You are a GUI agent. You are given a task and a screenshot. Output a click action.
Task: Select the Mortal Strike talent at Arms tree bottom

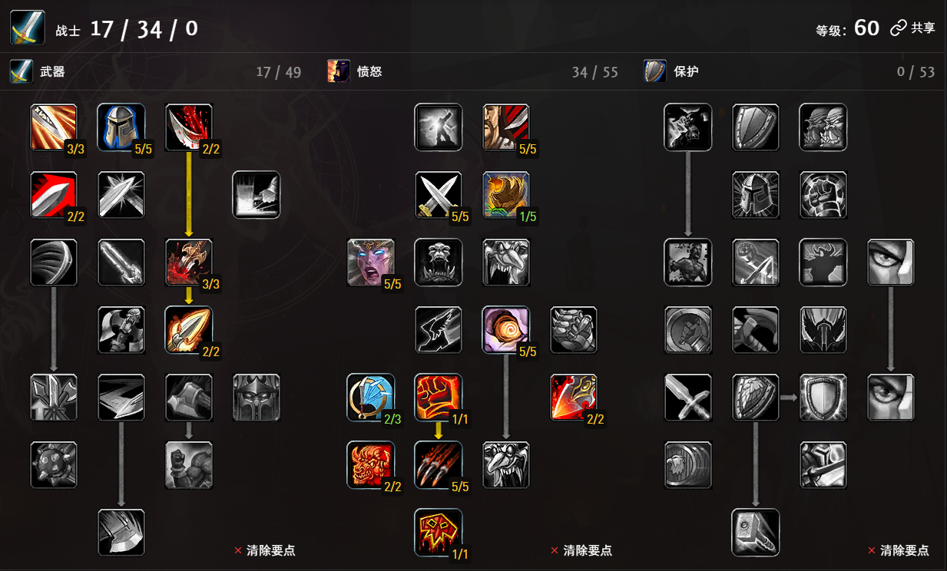(121, 532)
